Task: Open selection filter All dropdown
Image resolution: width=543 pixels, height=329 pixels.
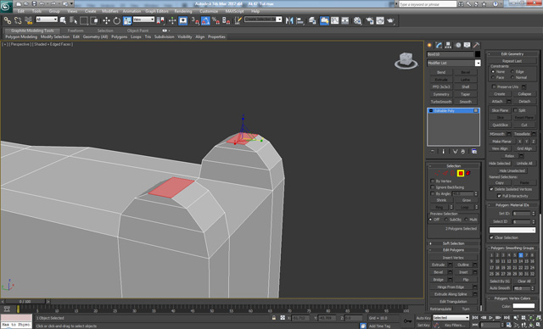Action: coord(47,20)
